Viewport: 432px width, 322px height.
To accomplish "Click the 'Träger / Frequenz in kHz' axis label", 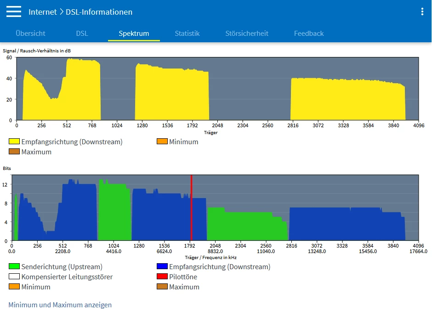I will click(211, 258).
